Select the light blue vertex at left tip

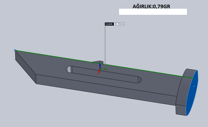coord(15,50)
